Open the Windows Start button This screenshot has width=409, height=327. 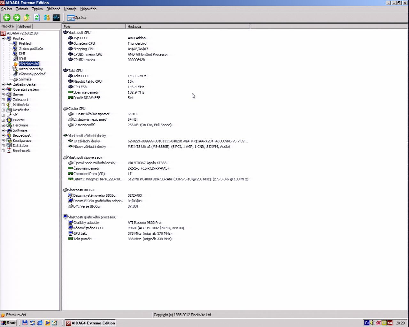coord(9,323)
